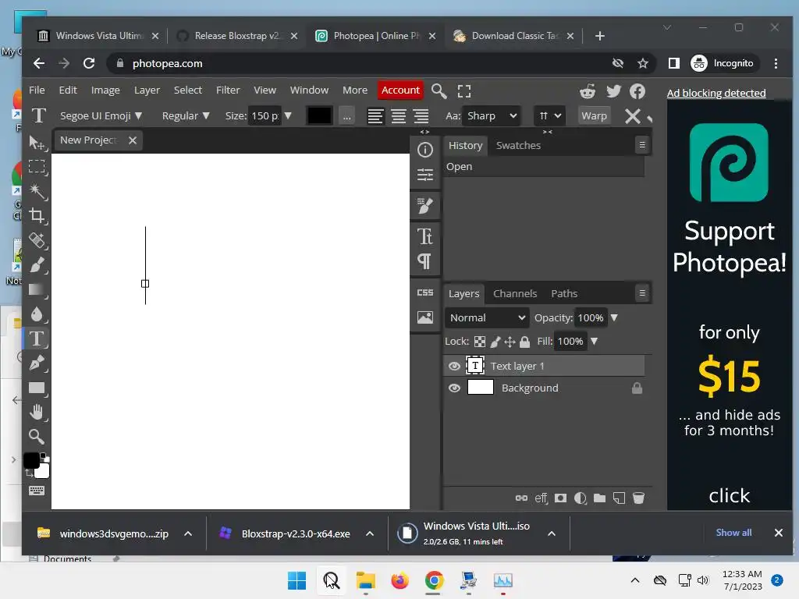
Task: Click the Warp button
Action: pyautogui.click(x=594, y=116)
